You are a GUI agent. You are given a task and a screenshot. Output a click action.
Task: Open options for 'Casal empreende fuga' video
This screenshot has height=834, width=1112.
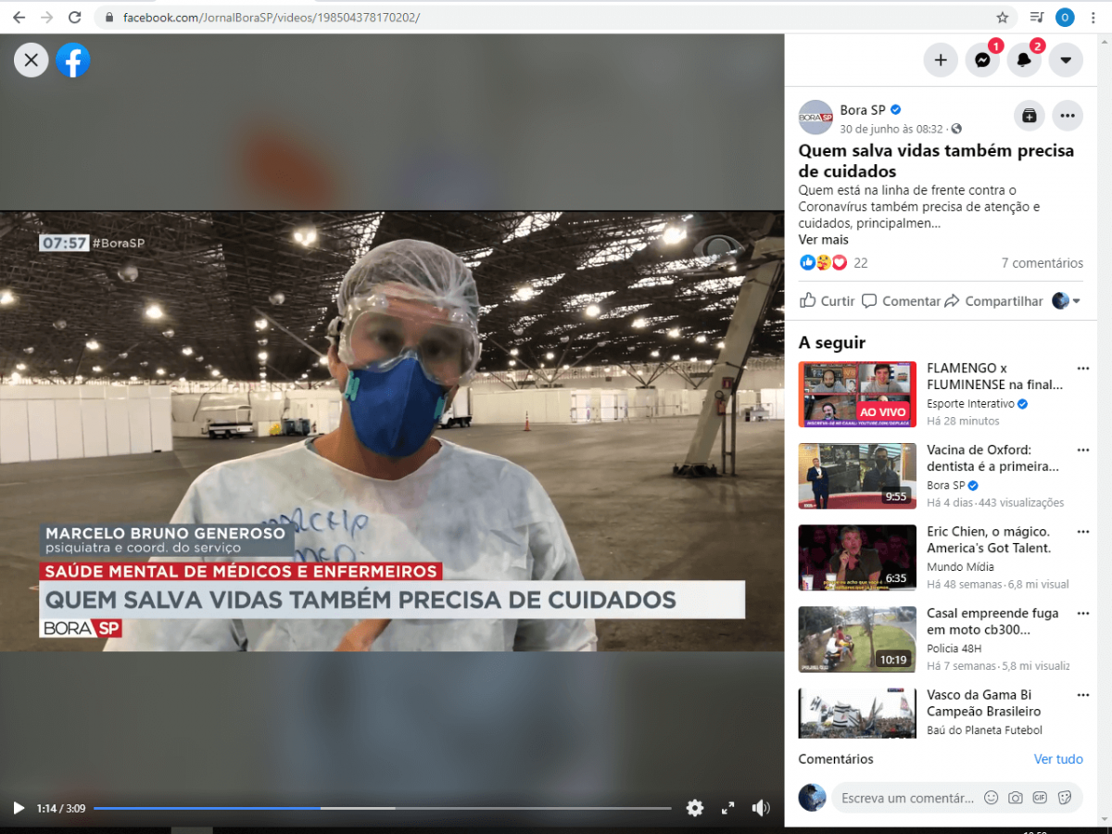(x=1082, y=613)
